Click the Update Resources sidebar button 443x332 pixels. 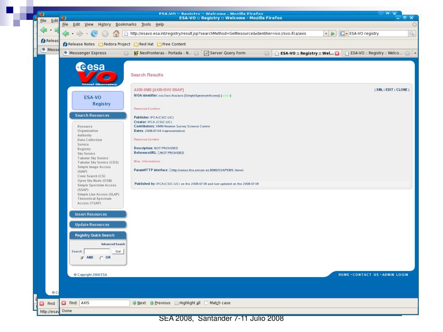tap(98, 225)
